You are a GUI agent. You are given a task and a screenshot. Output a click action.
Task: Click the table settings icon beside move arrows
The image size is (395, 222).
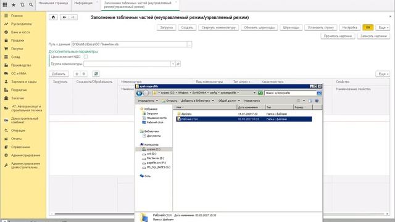96,74
